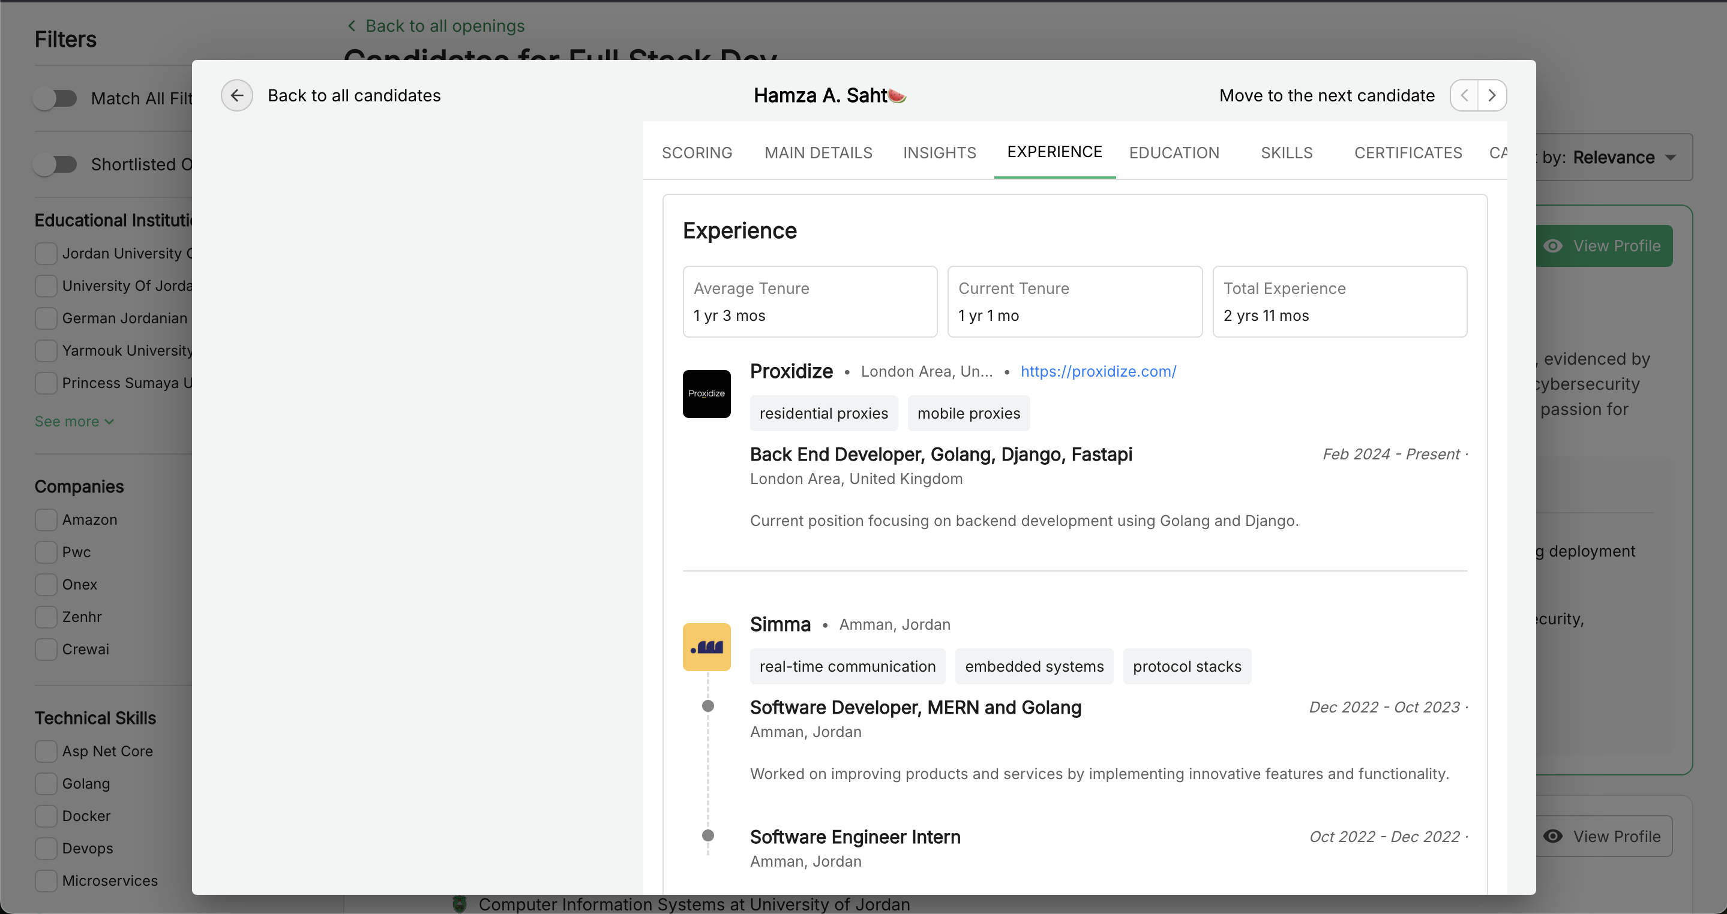Click the residential proxies tag

click(823, 413)
